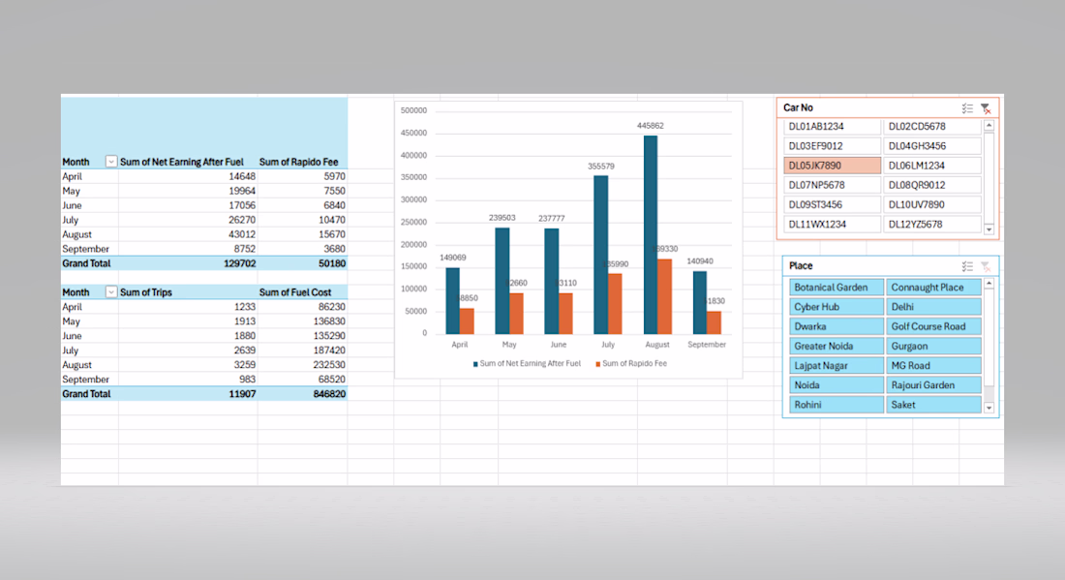Select Connaught Place in Place slicer

(x=934, y=288)
